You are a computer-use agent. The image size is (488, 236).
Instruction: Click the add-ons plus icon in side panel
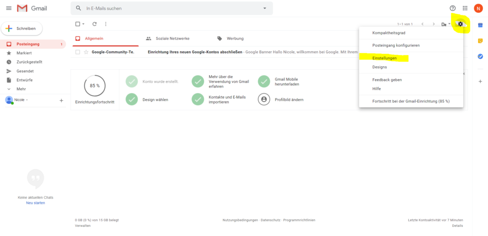(x=480, y=81)
